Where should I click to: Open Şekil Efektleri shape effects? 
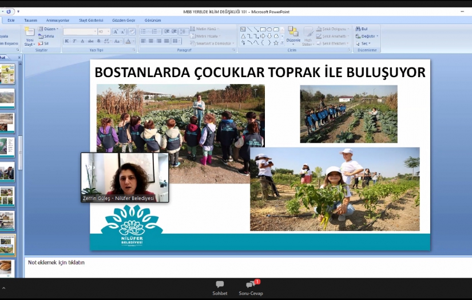(332, 43)
